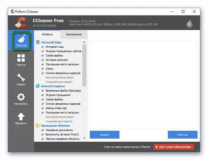Uncheck Internet Explorer Последнее место загрузки
Viewport: 208px width, 160px height.
(x=43, y=113)
